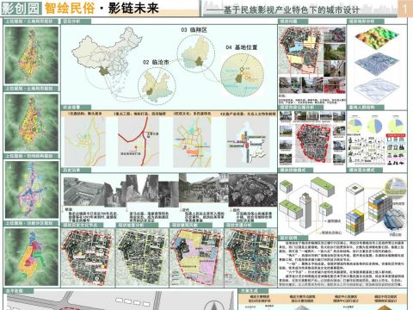Open the aerial problems map with red outlines
Screen dimensions: 413x310
[x=300, y=51]
